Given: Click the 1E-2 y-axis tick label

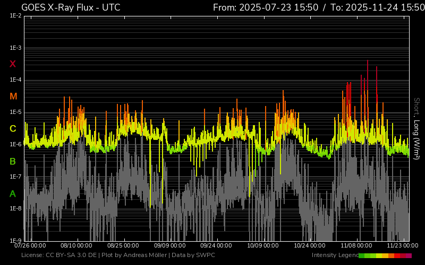Looking at the screenshot, I should pyautogui.click(x=15, y=16).
